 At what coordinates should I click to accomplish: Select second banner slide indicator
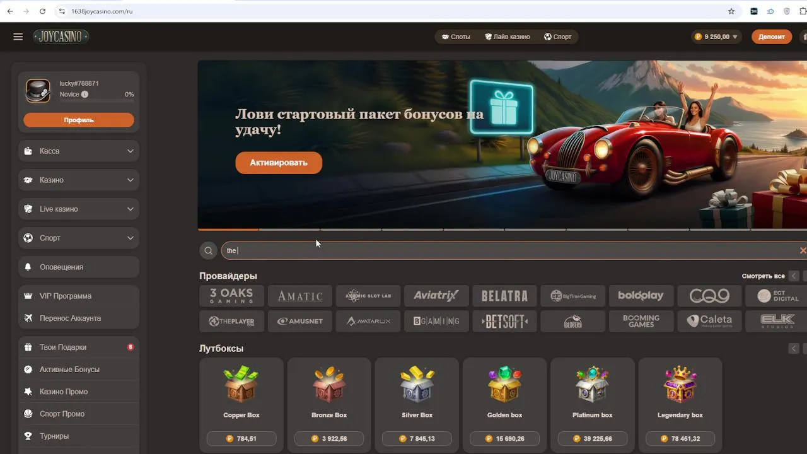[289, 229]
